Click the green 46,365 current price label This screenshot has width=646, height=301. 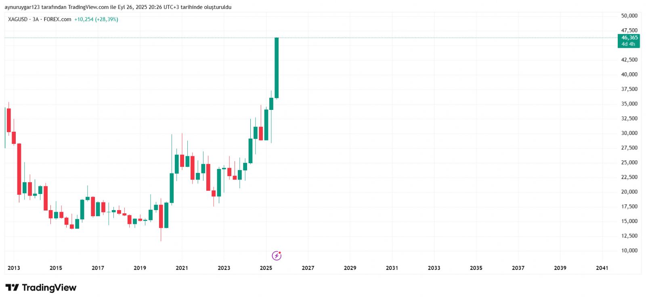coord(629,38)
